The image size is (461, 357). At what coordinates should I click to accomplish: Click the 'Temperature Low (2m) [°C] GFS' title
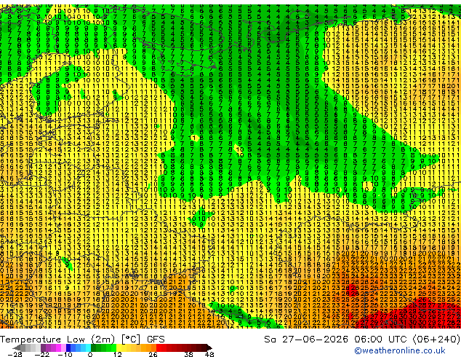point(82,340)
